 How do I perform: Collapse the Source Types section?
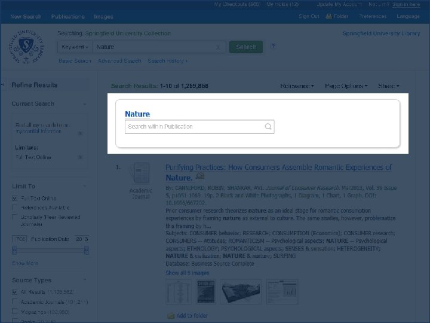pos(85,280)
